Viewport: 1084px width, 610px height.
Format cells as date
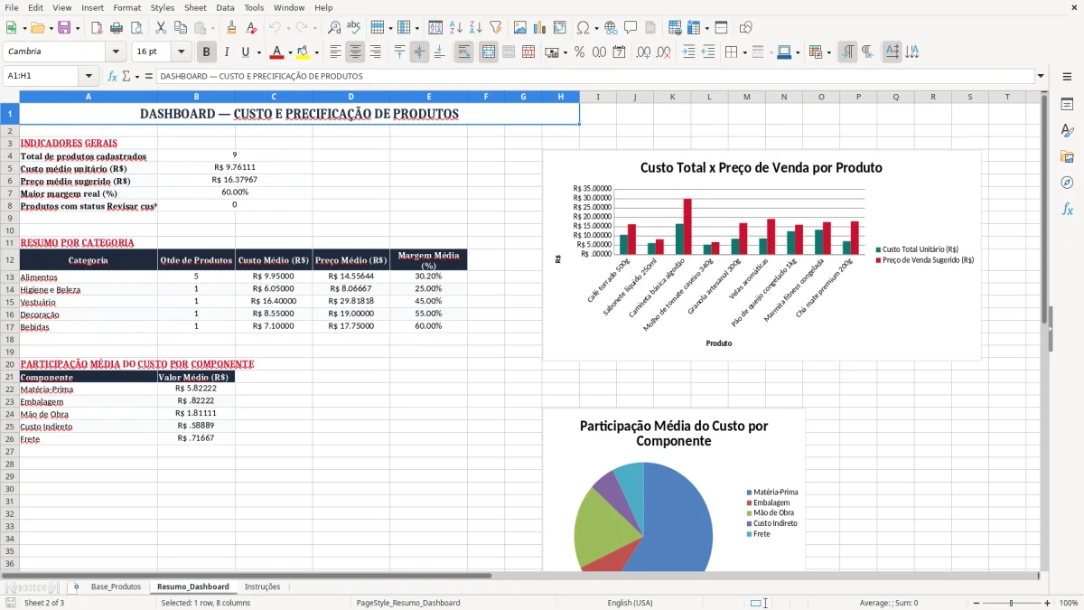point(619,52)
